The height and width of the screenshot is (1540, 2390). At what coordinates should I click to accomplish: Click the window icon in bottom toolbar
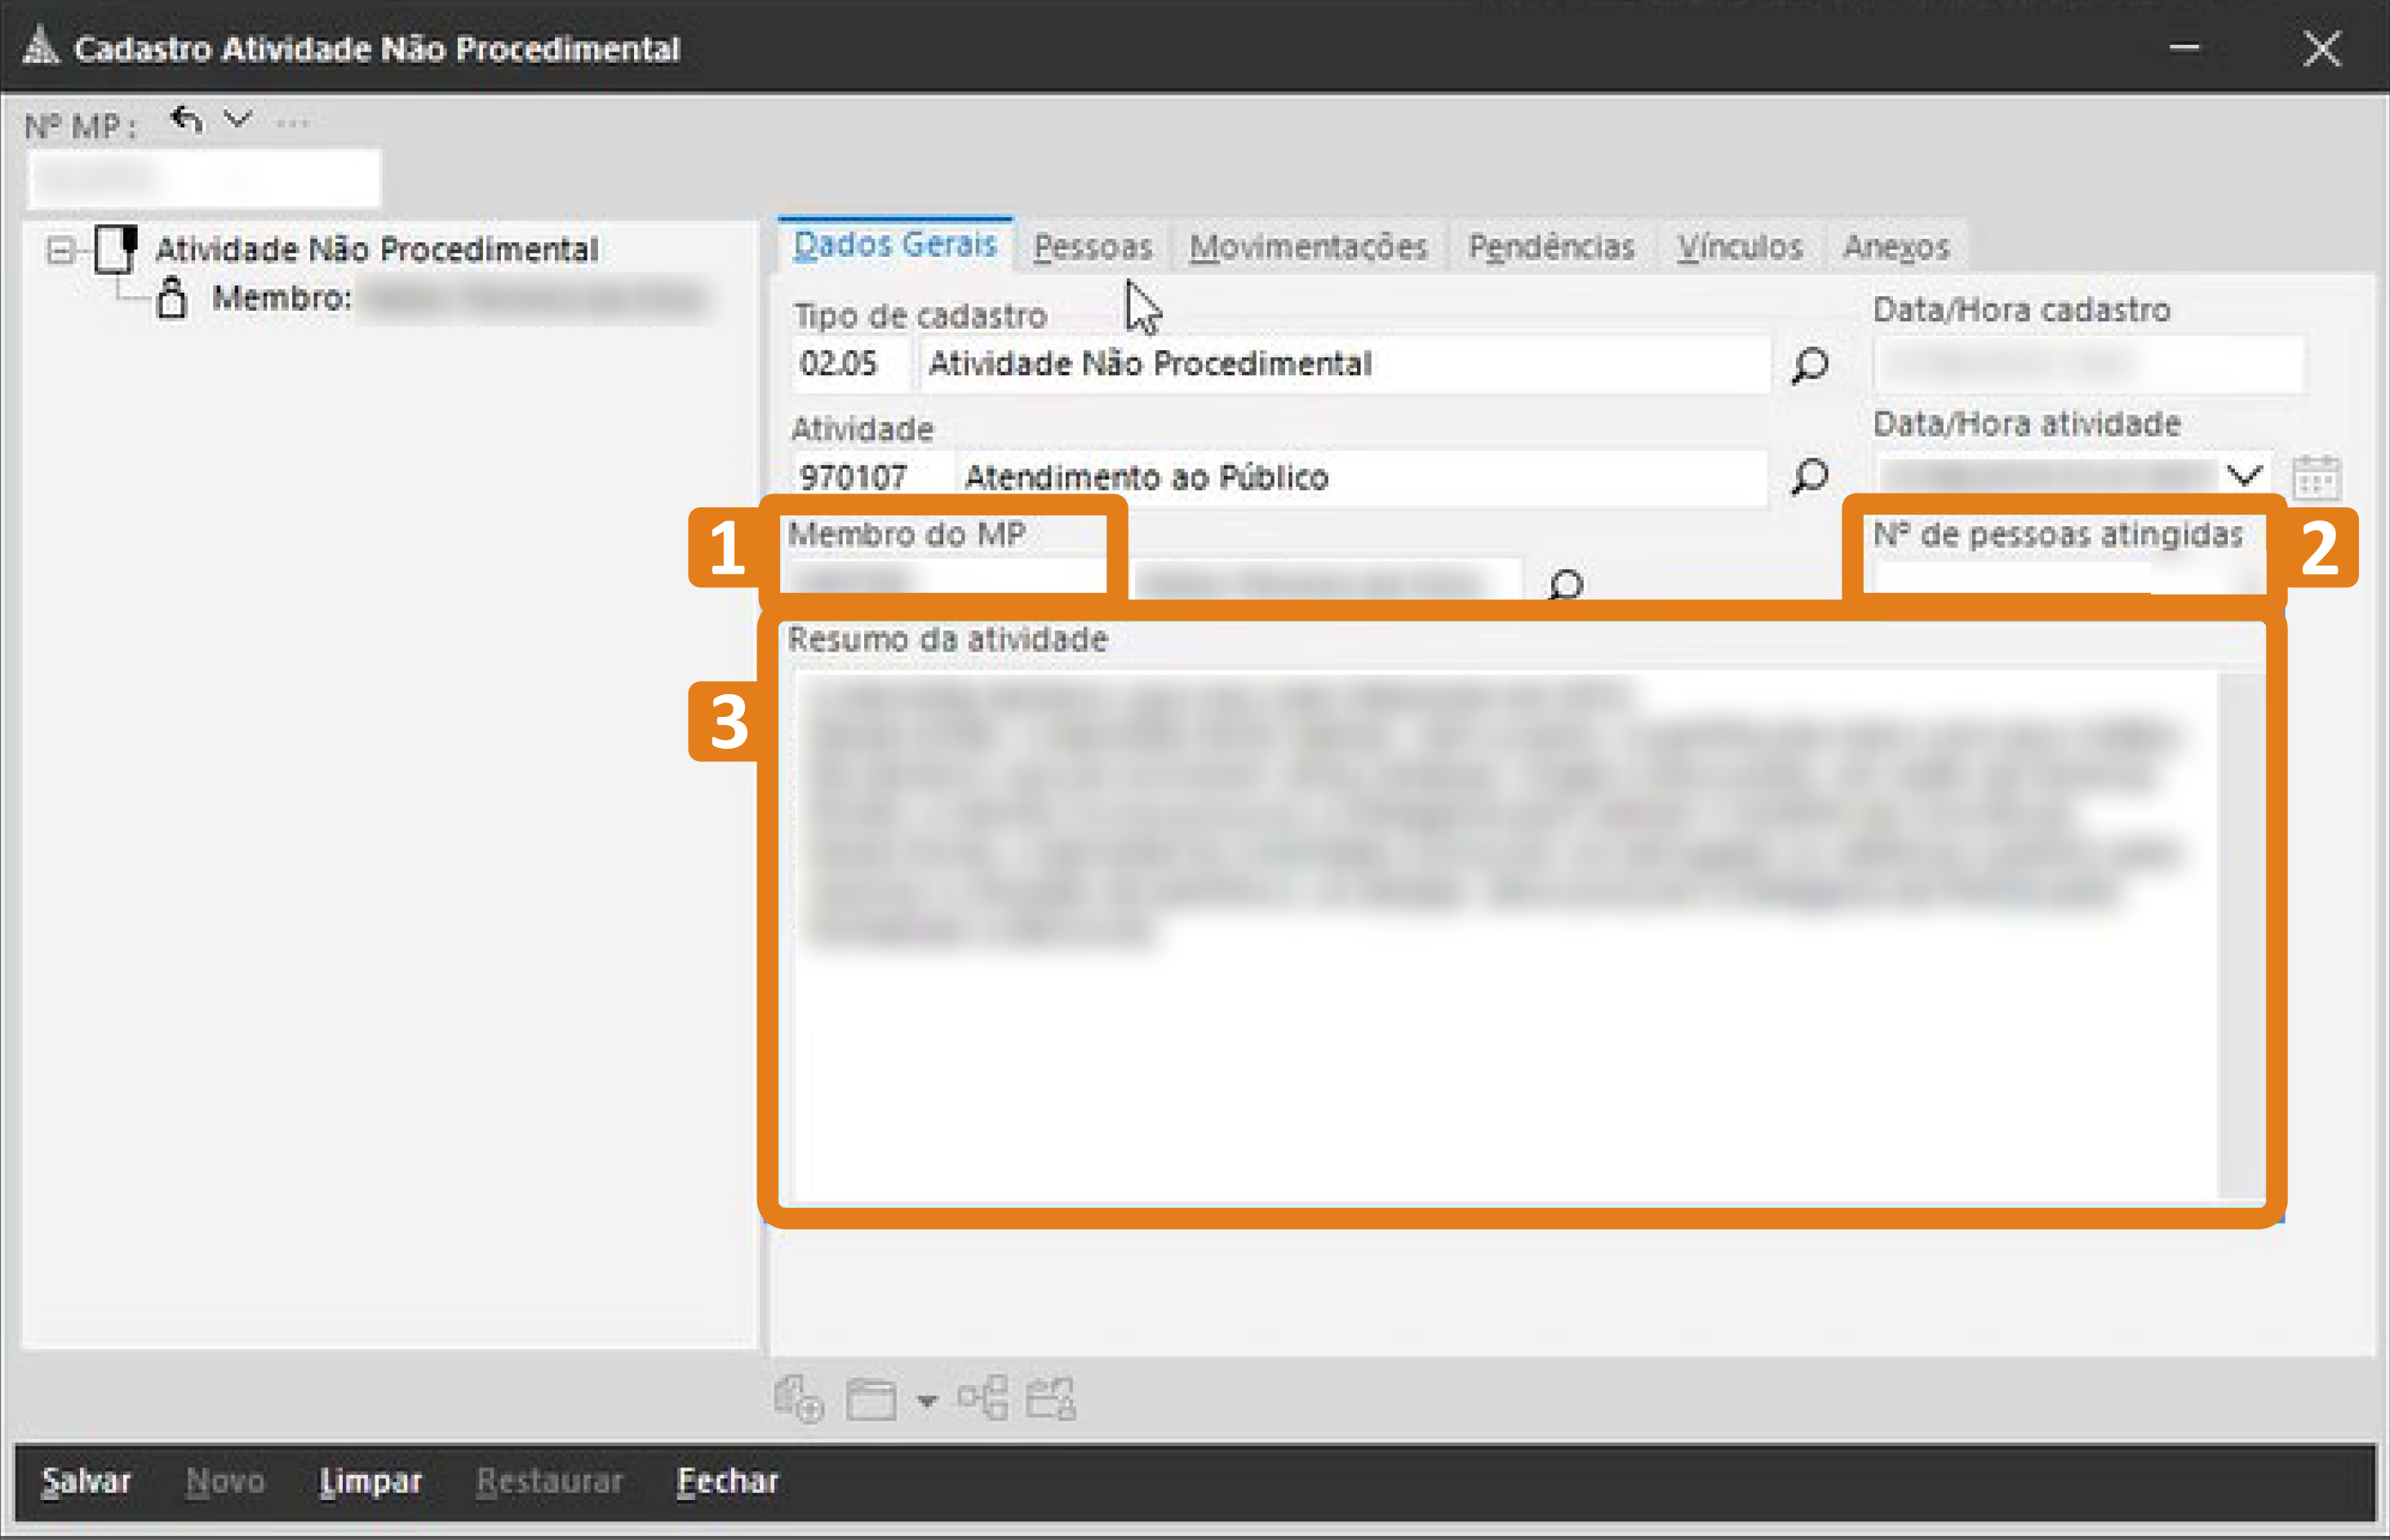tap(871, 1399)
